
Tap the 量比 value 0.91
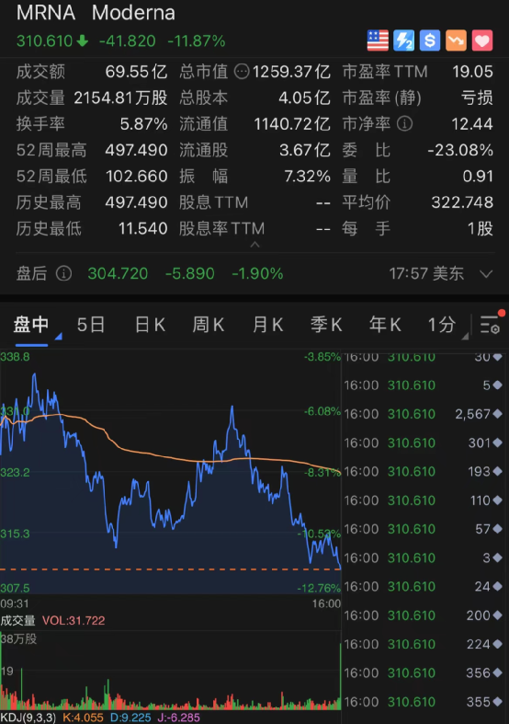(478, 177)
